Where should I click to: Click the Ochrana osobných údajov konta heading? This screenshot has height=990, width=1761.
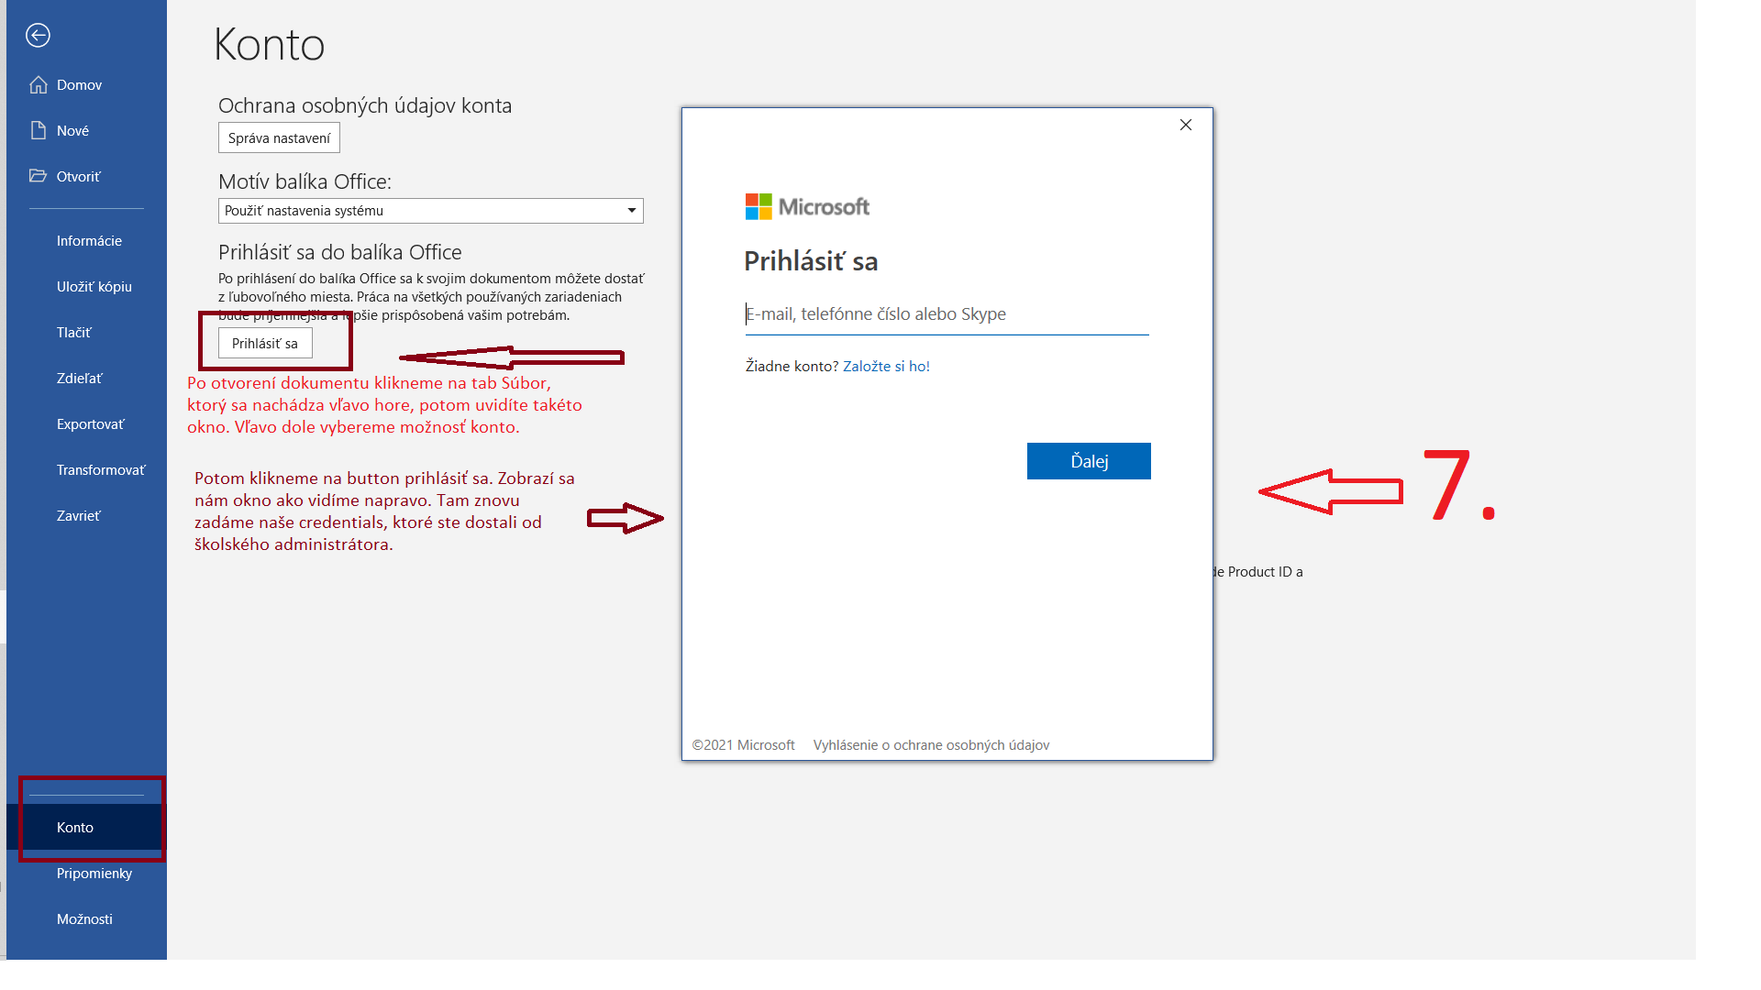(x=365, y=105)
